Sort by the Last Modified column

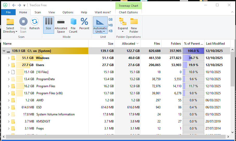click(217, 44)
